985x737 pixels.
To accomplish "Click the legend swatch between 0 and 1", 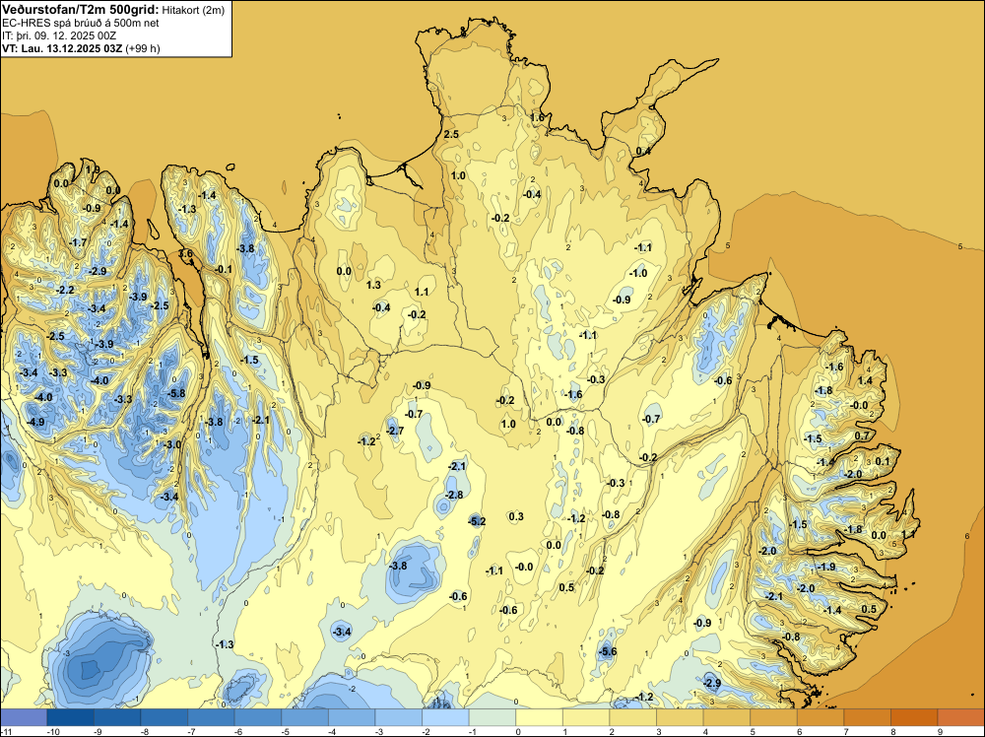I will click(539, 717).
